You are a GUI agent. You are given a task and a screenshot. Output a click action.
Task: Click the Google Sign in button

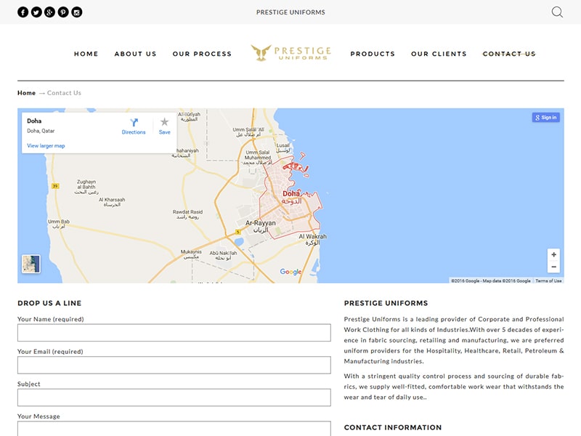click(x=546, y=118)
